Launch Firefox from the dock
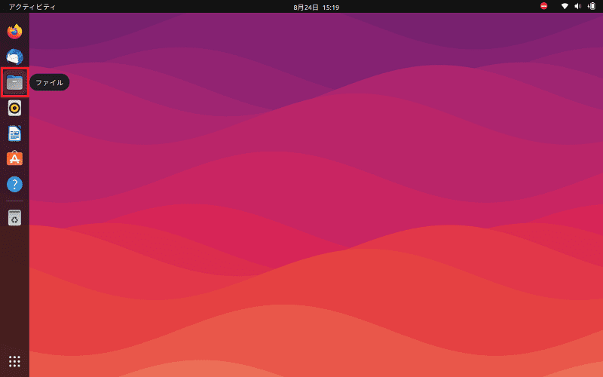 point(14,32)
